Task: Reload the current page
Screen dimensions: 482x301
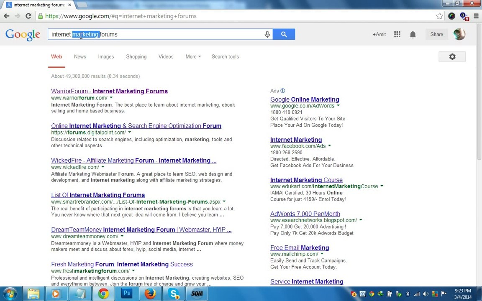Action: (x=28, y=16)
